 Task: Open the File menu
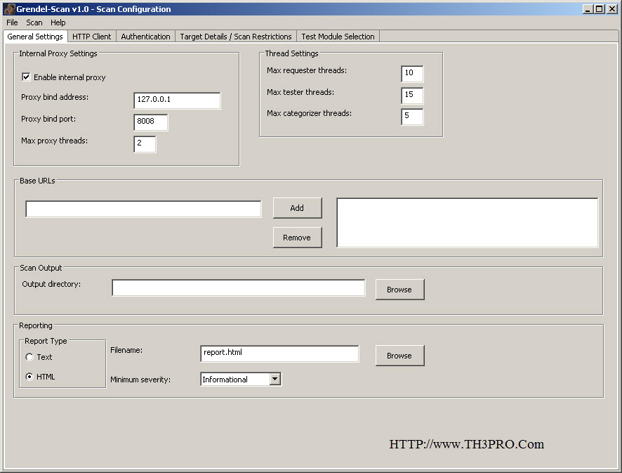click(x=12, y=22)
